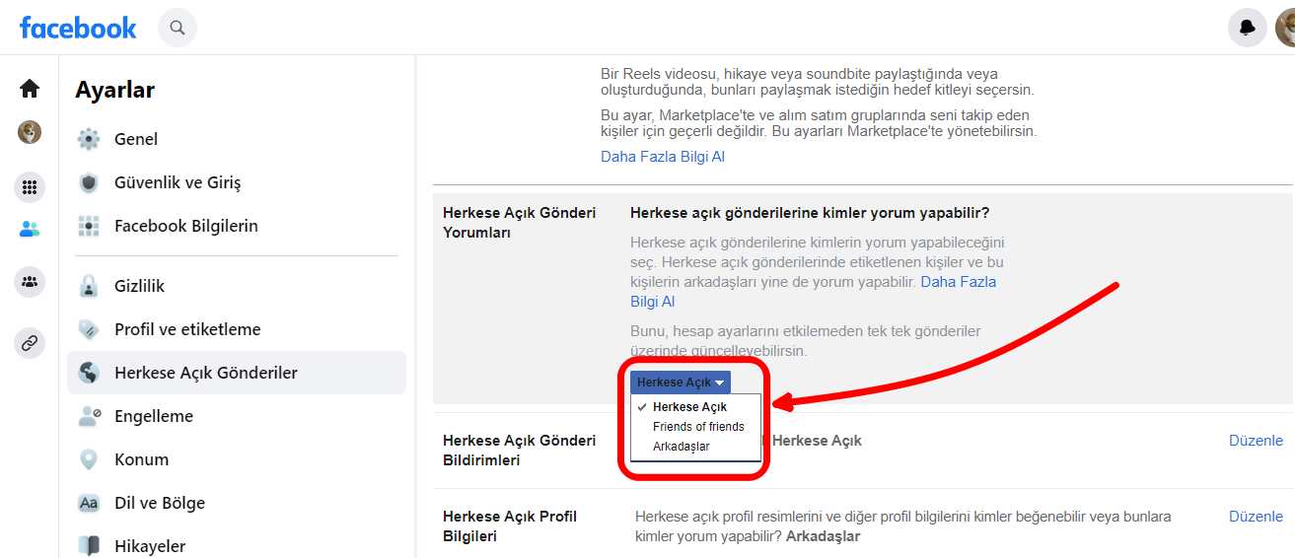This screenshot has height=558, width=1295.
Task: Expand the Herkese Açık dropdown button
Action: coord(681,383)
